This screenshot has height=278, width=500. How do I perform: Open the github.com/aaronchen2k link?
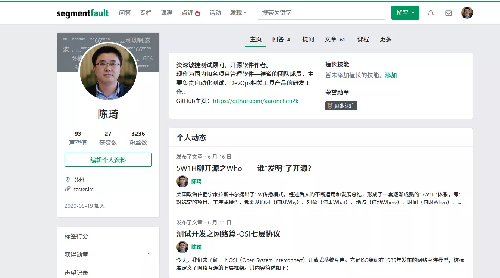point(256,101)
